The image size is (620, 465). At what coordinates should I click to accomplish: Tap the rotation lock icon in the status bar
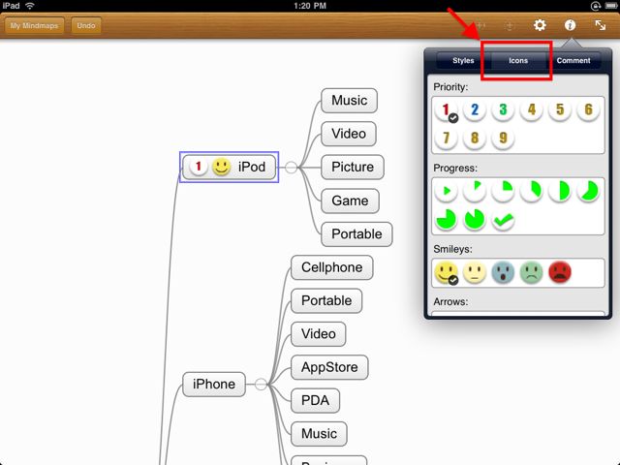(x=595, y=6)
